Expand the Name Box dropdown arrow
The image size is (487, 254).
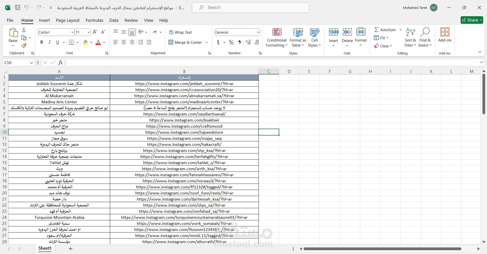(x=31, y=63)
